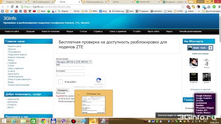Open 'Загрузки' in top nav

point(30,31)
